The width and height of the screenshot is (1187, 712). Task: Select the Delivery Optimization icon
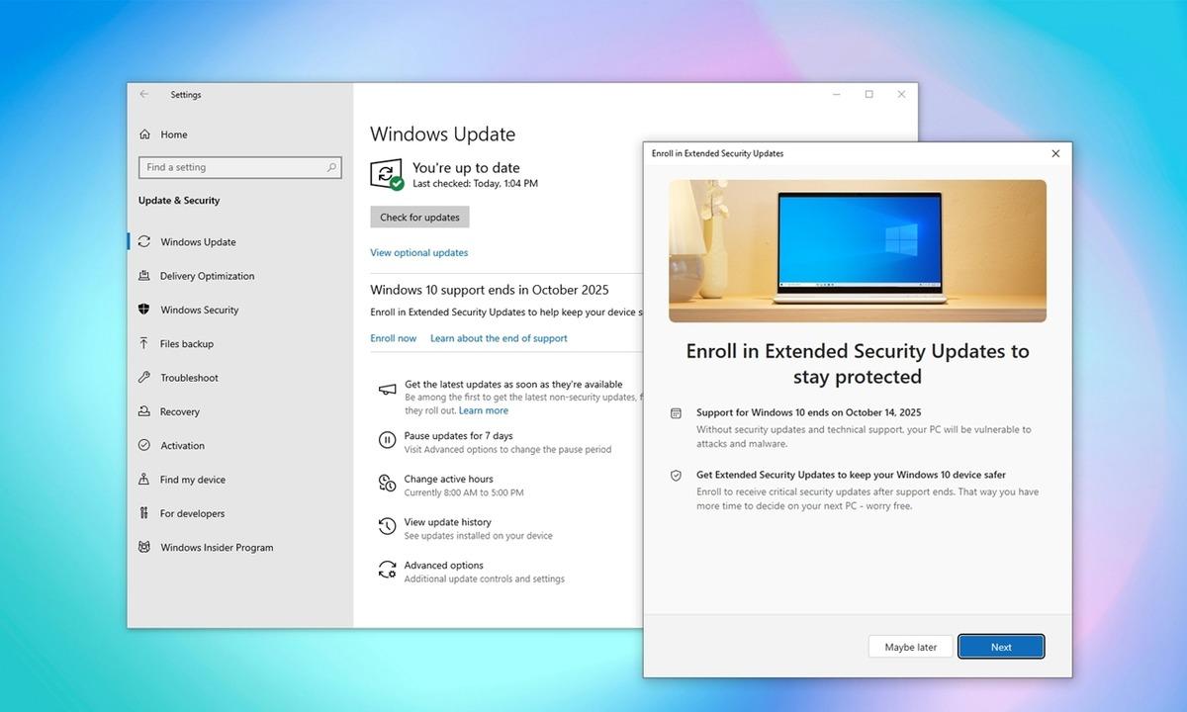pos(144,276)
